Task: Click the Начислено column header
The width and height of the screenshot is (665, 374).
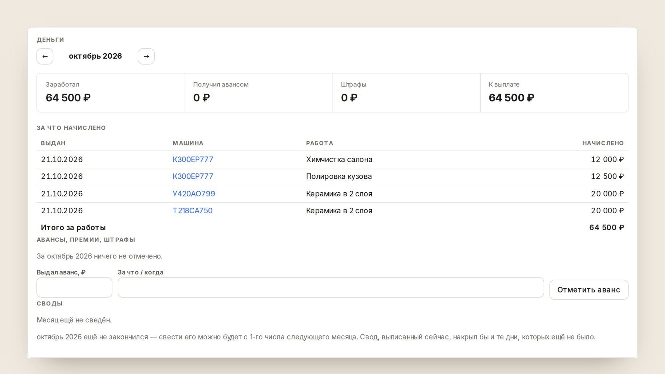Action: (x=603, y=143)
